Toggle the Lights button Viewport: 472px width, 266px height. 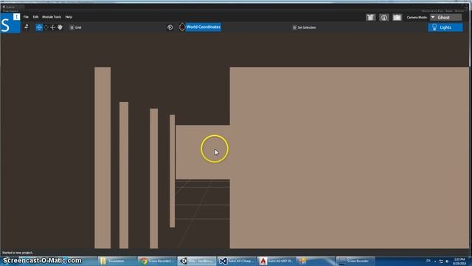445,27
